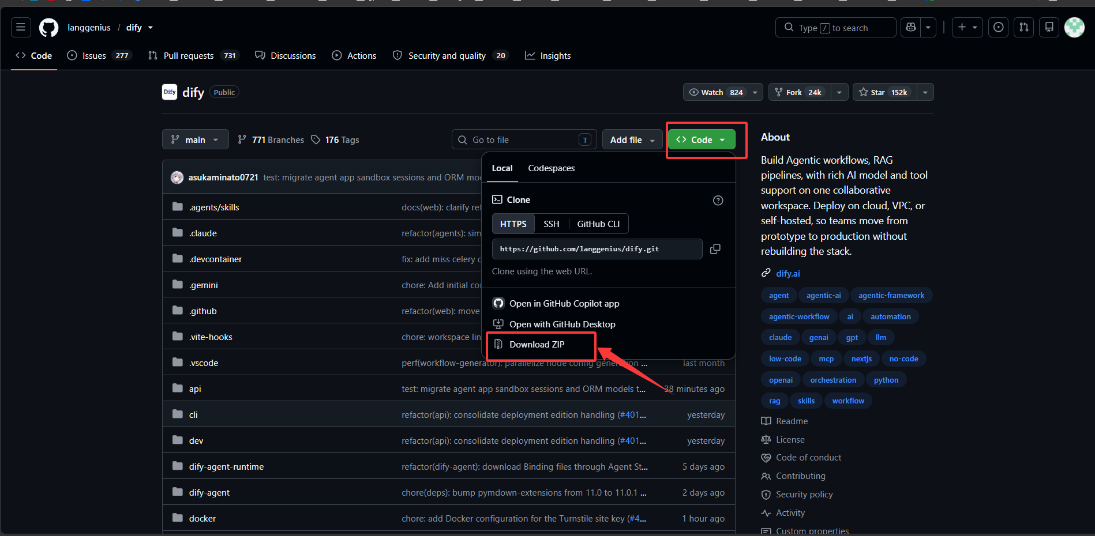This screenshot has width=1095, height=536.
Task: Open the Add file dropdown
Action: (633, 139)
